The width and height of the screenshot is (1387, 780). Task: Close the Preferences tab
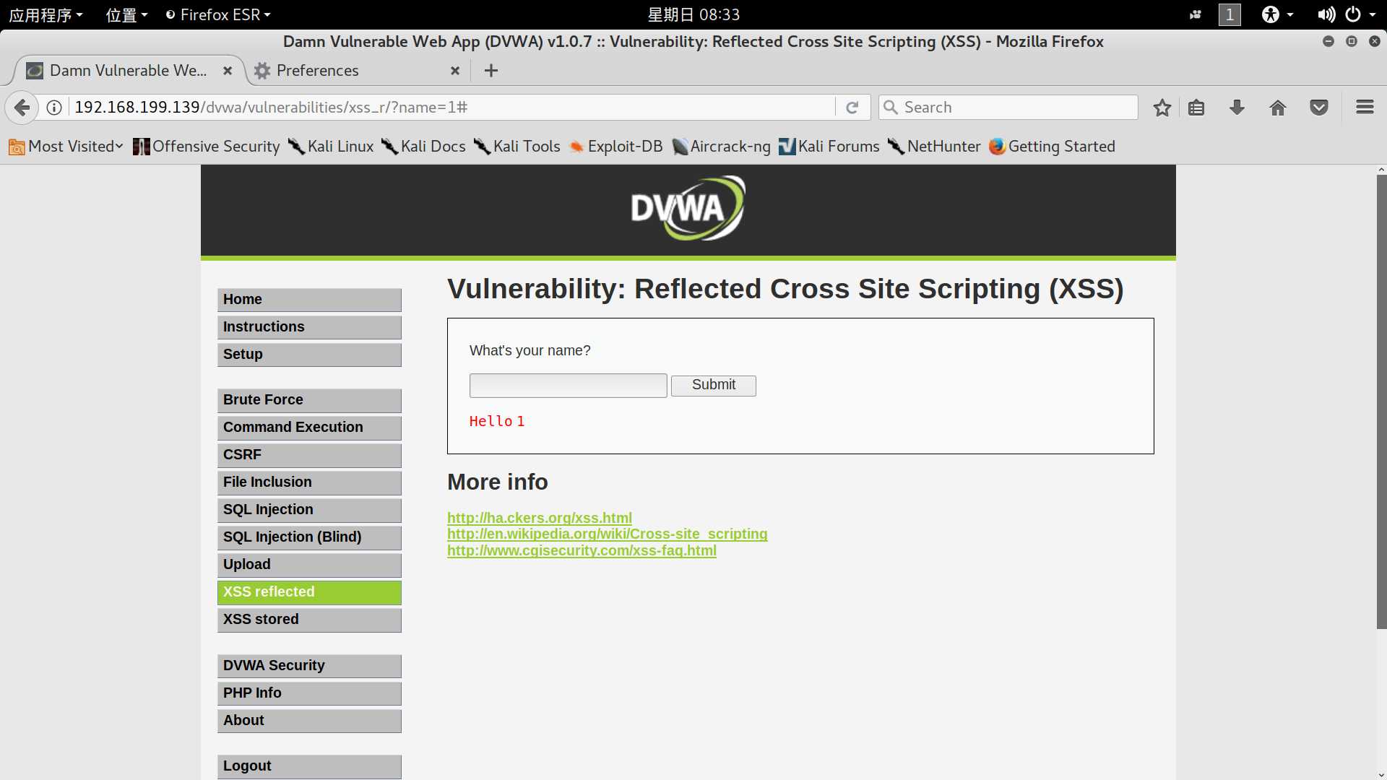455,71
